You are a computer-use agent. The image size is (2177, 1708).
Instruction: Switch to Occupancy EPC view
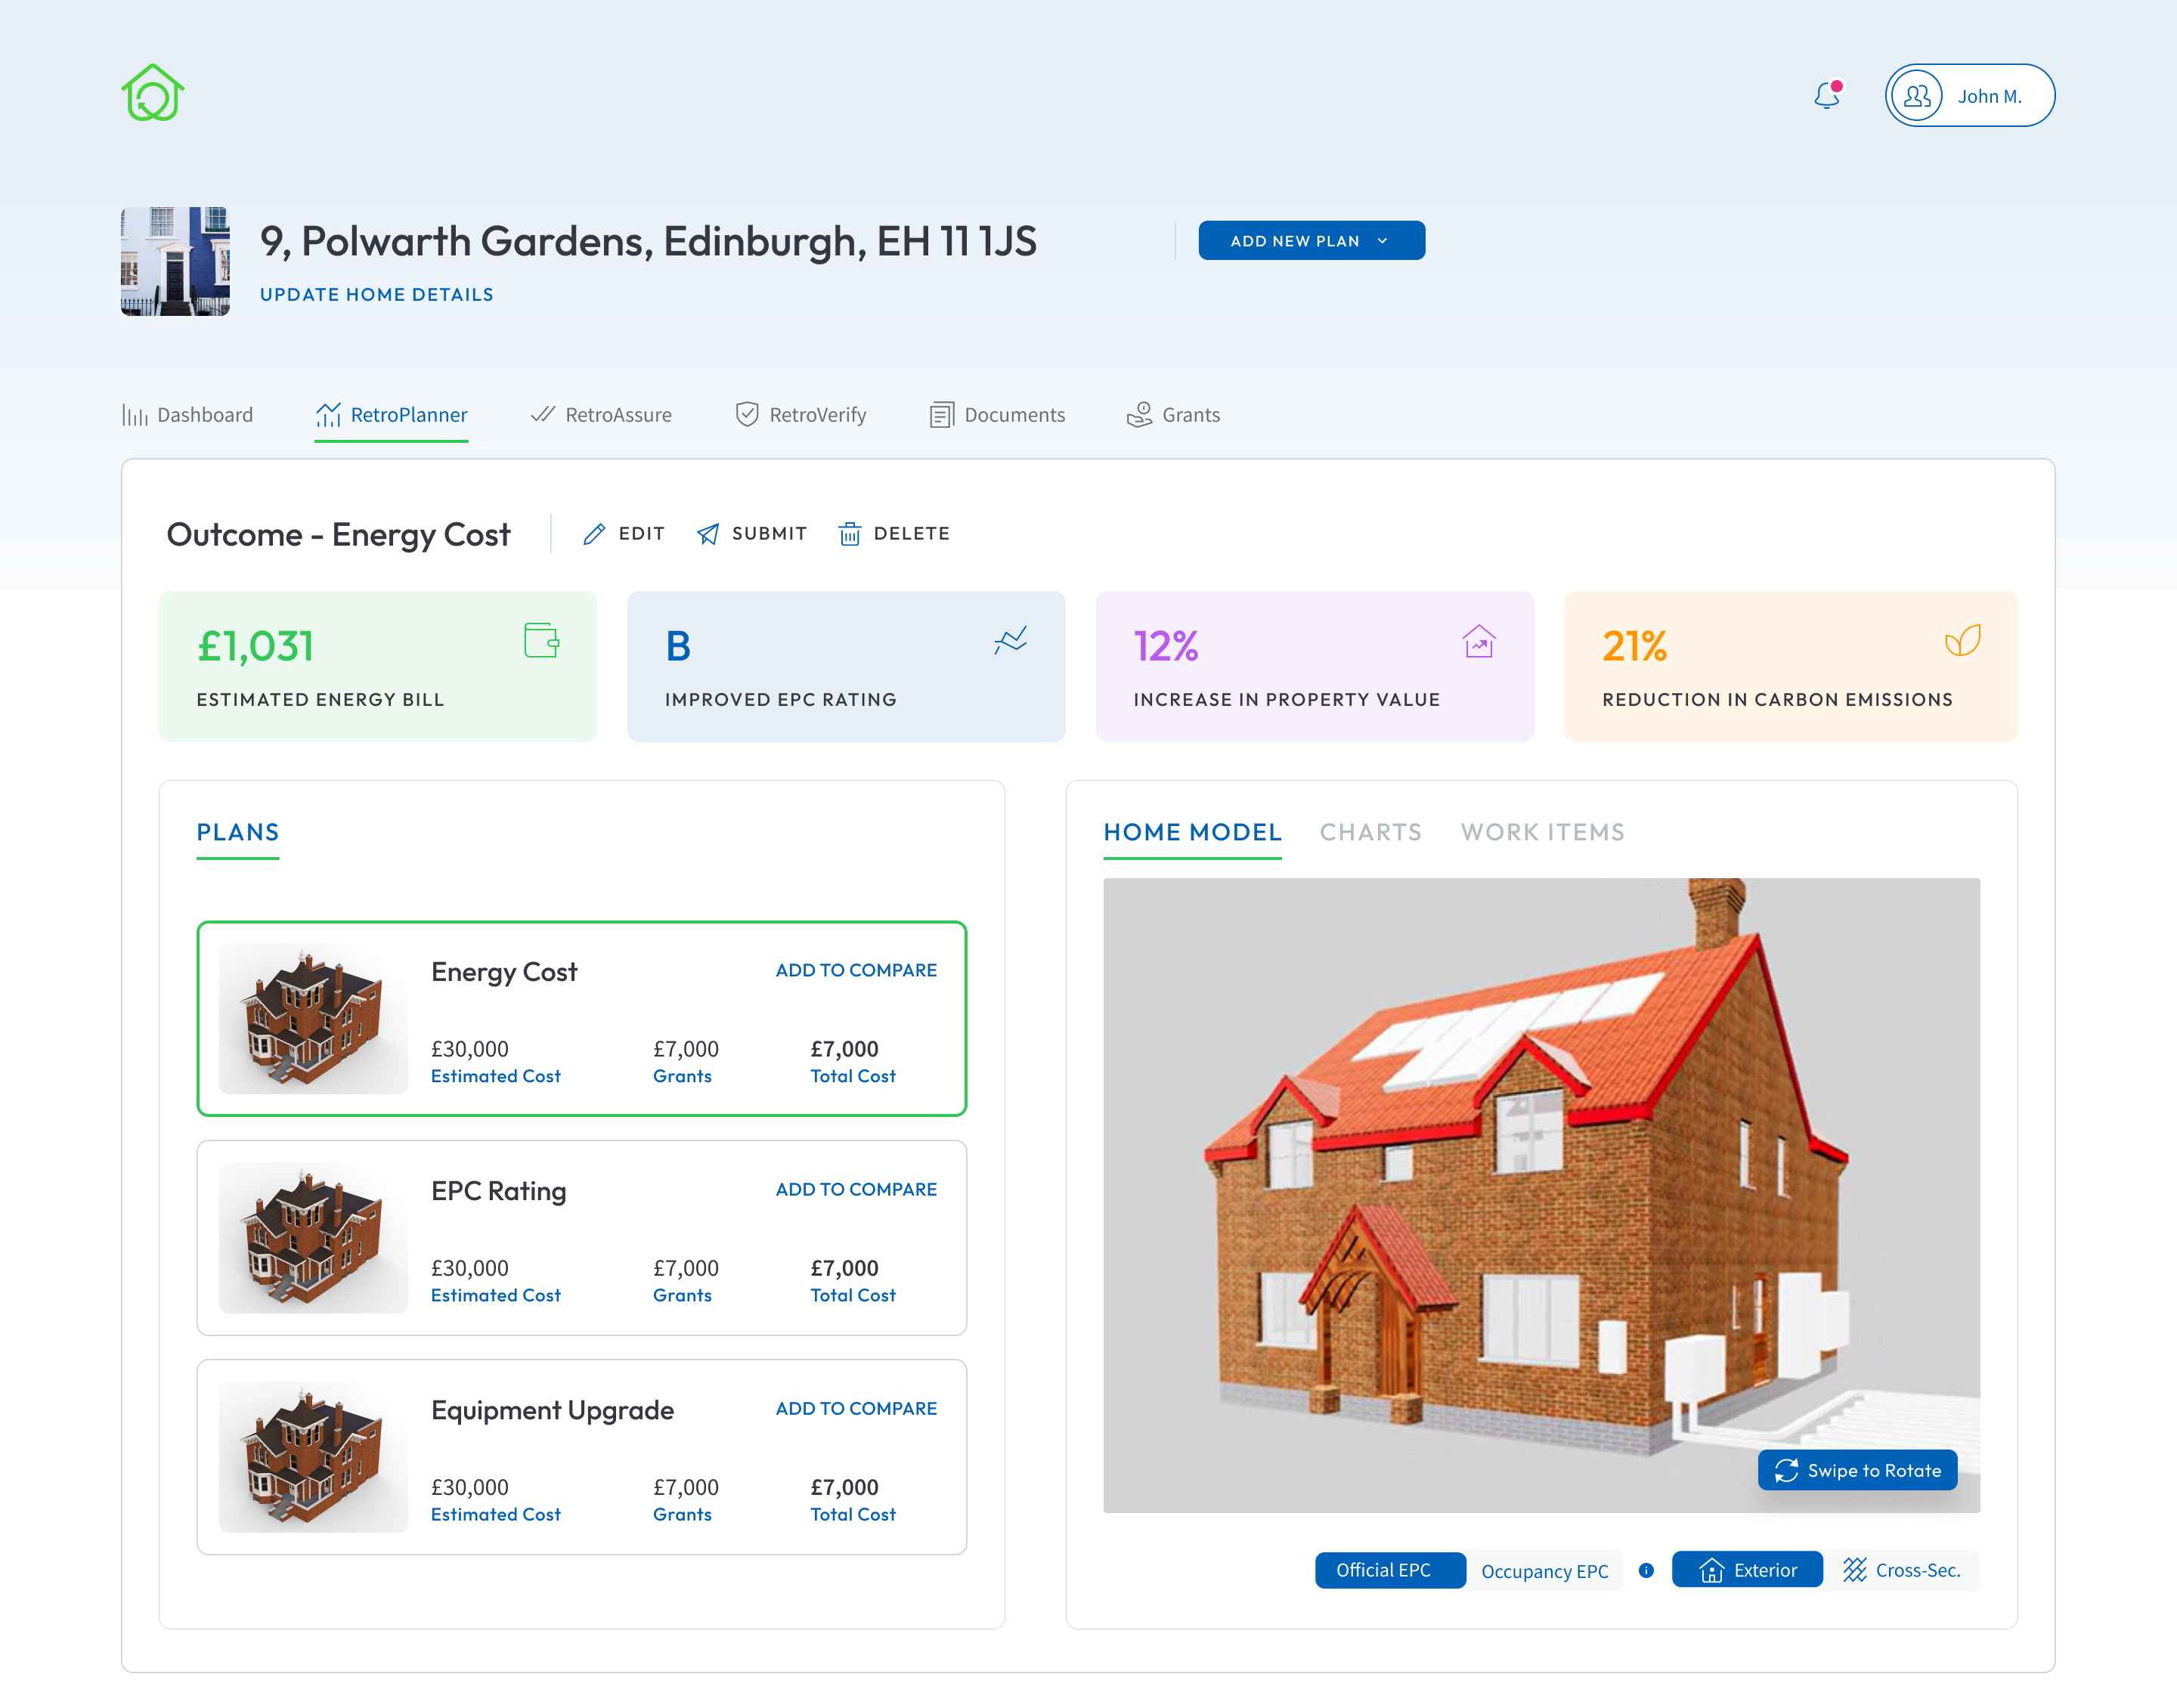coord(1544,1571)
